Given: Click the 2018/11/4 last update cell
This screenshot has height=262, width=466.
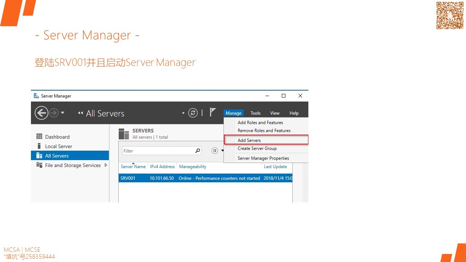Looking at the screenshot, I should 278,178.
